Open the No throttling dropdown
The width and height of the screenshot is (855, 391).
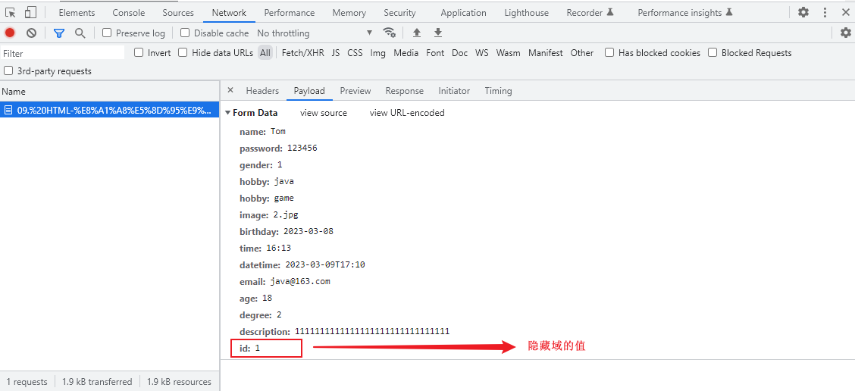315,33
